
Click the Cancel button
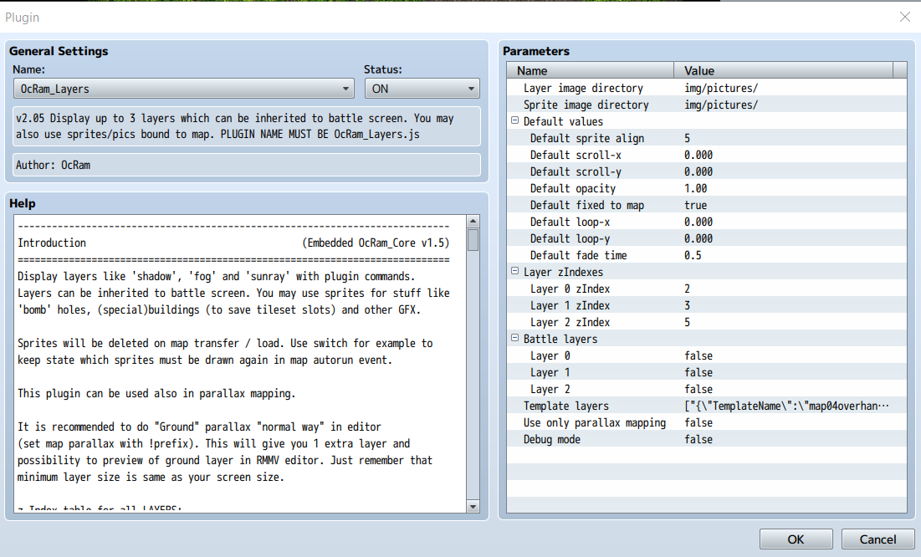[878, 539]
